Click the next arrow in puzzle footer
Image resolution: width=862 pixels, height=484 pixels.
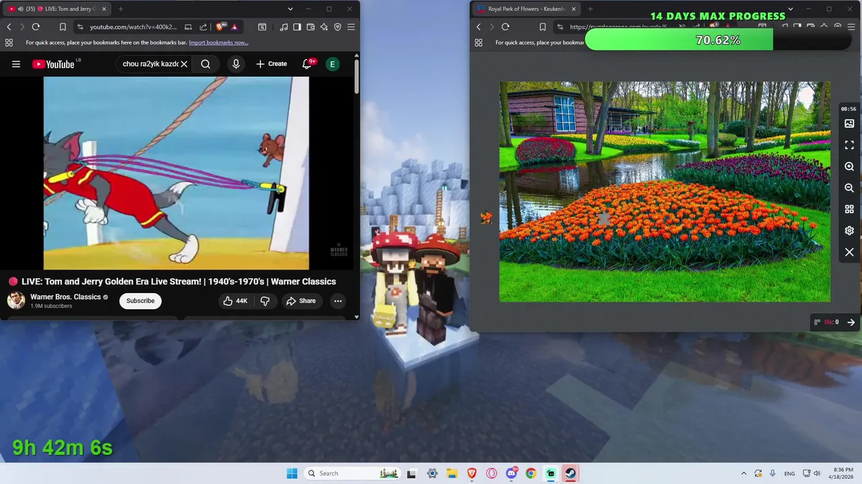851,322
